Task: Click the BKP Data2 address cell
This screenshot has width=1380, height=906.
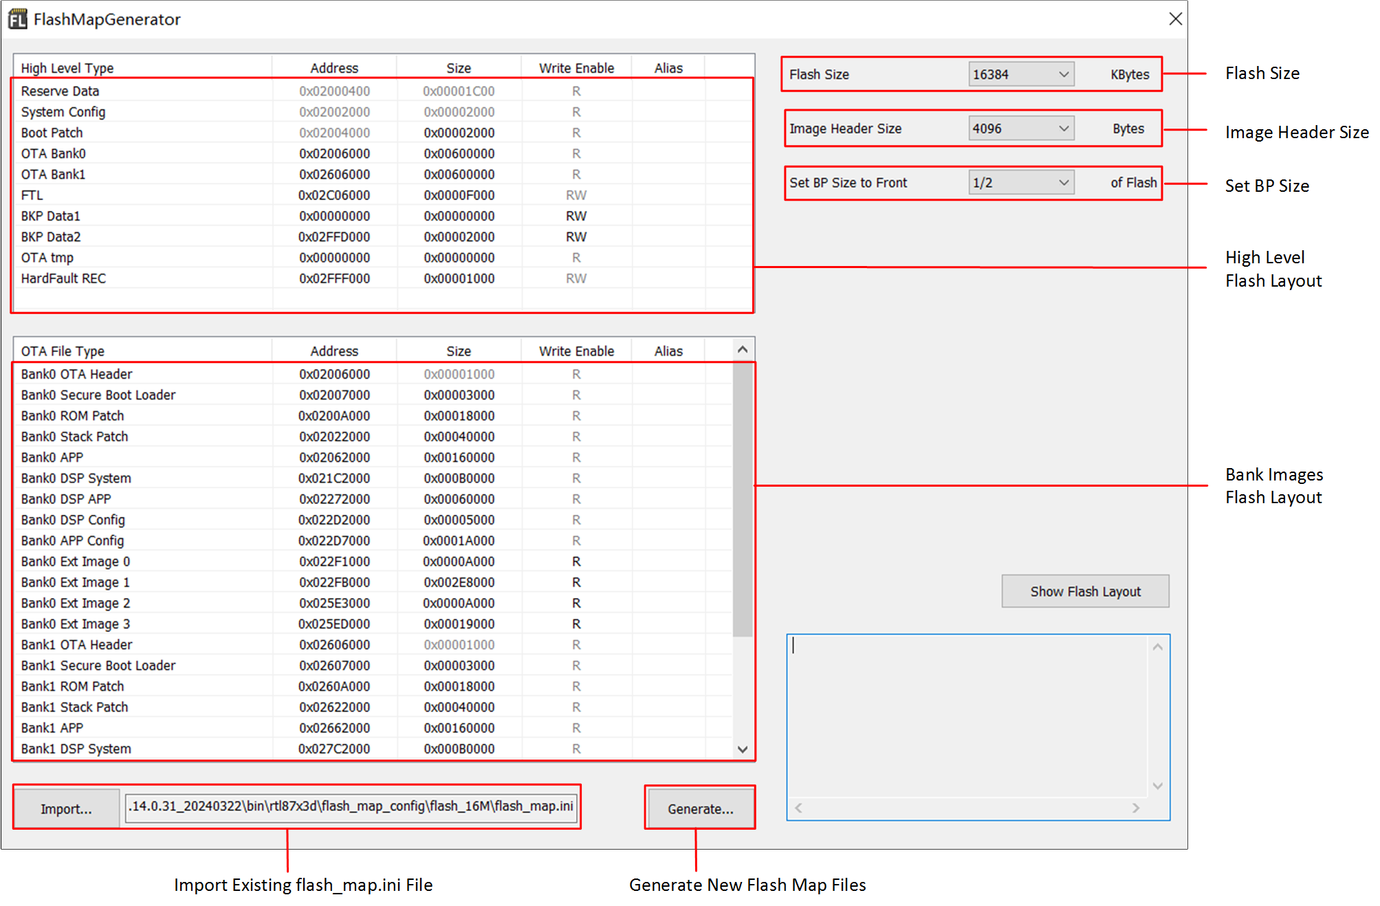Action: tap(334, 237)
